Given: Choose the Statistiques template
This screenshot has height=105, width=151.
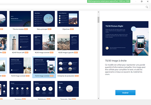Looking at the screenshot, I should coord(44,89).
